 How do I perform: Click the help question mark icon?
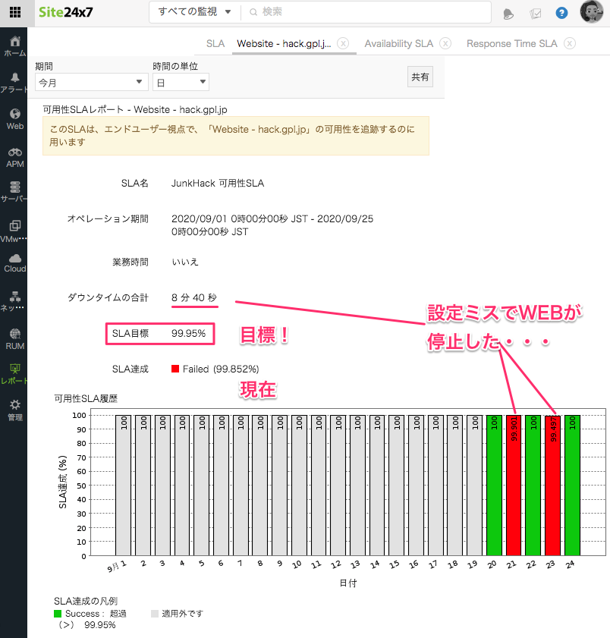point(561,13)
